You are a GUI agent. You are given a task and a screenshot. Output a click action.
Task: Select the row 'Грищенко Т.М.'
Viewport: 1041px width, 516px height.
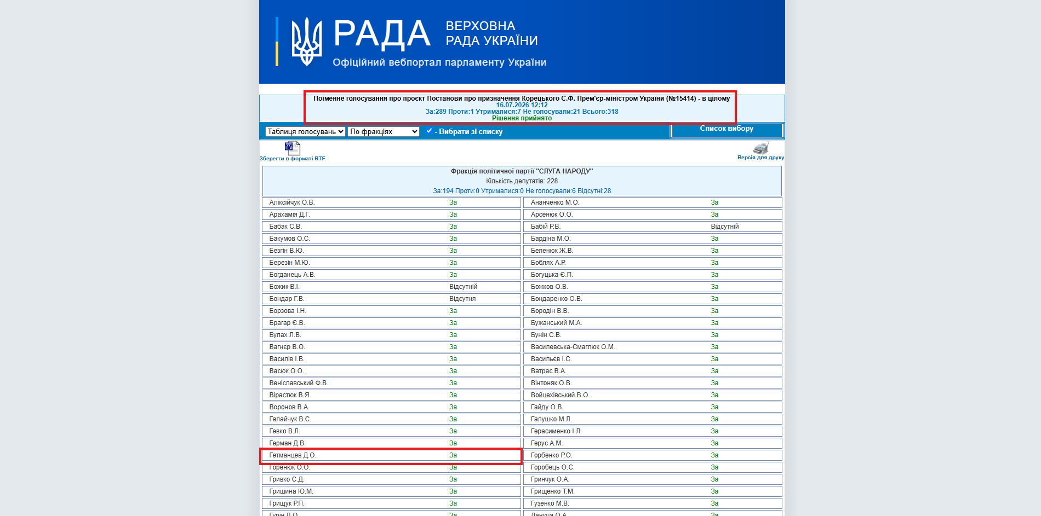tap(653, 491)
